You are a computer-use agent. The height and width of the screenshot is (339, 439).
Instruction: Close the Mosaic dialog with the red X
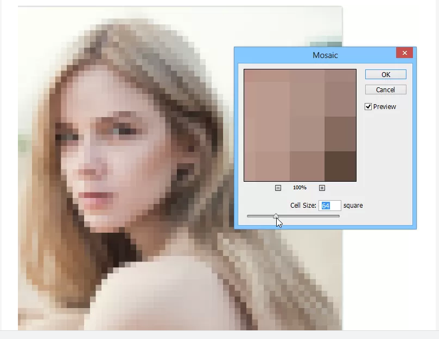pyautogui.click(x=404, y=53)
